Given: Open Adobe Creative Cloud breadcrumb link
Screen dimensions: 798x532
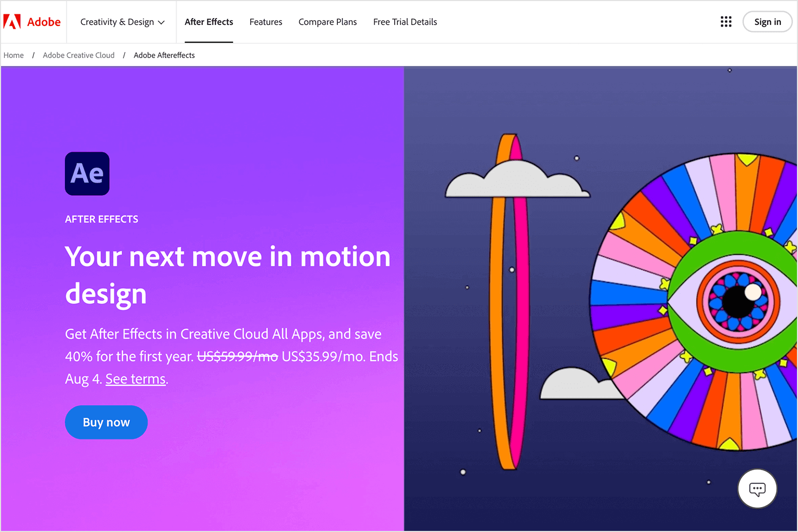Looking at the screenshot, I should coord(79,55).
